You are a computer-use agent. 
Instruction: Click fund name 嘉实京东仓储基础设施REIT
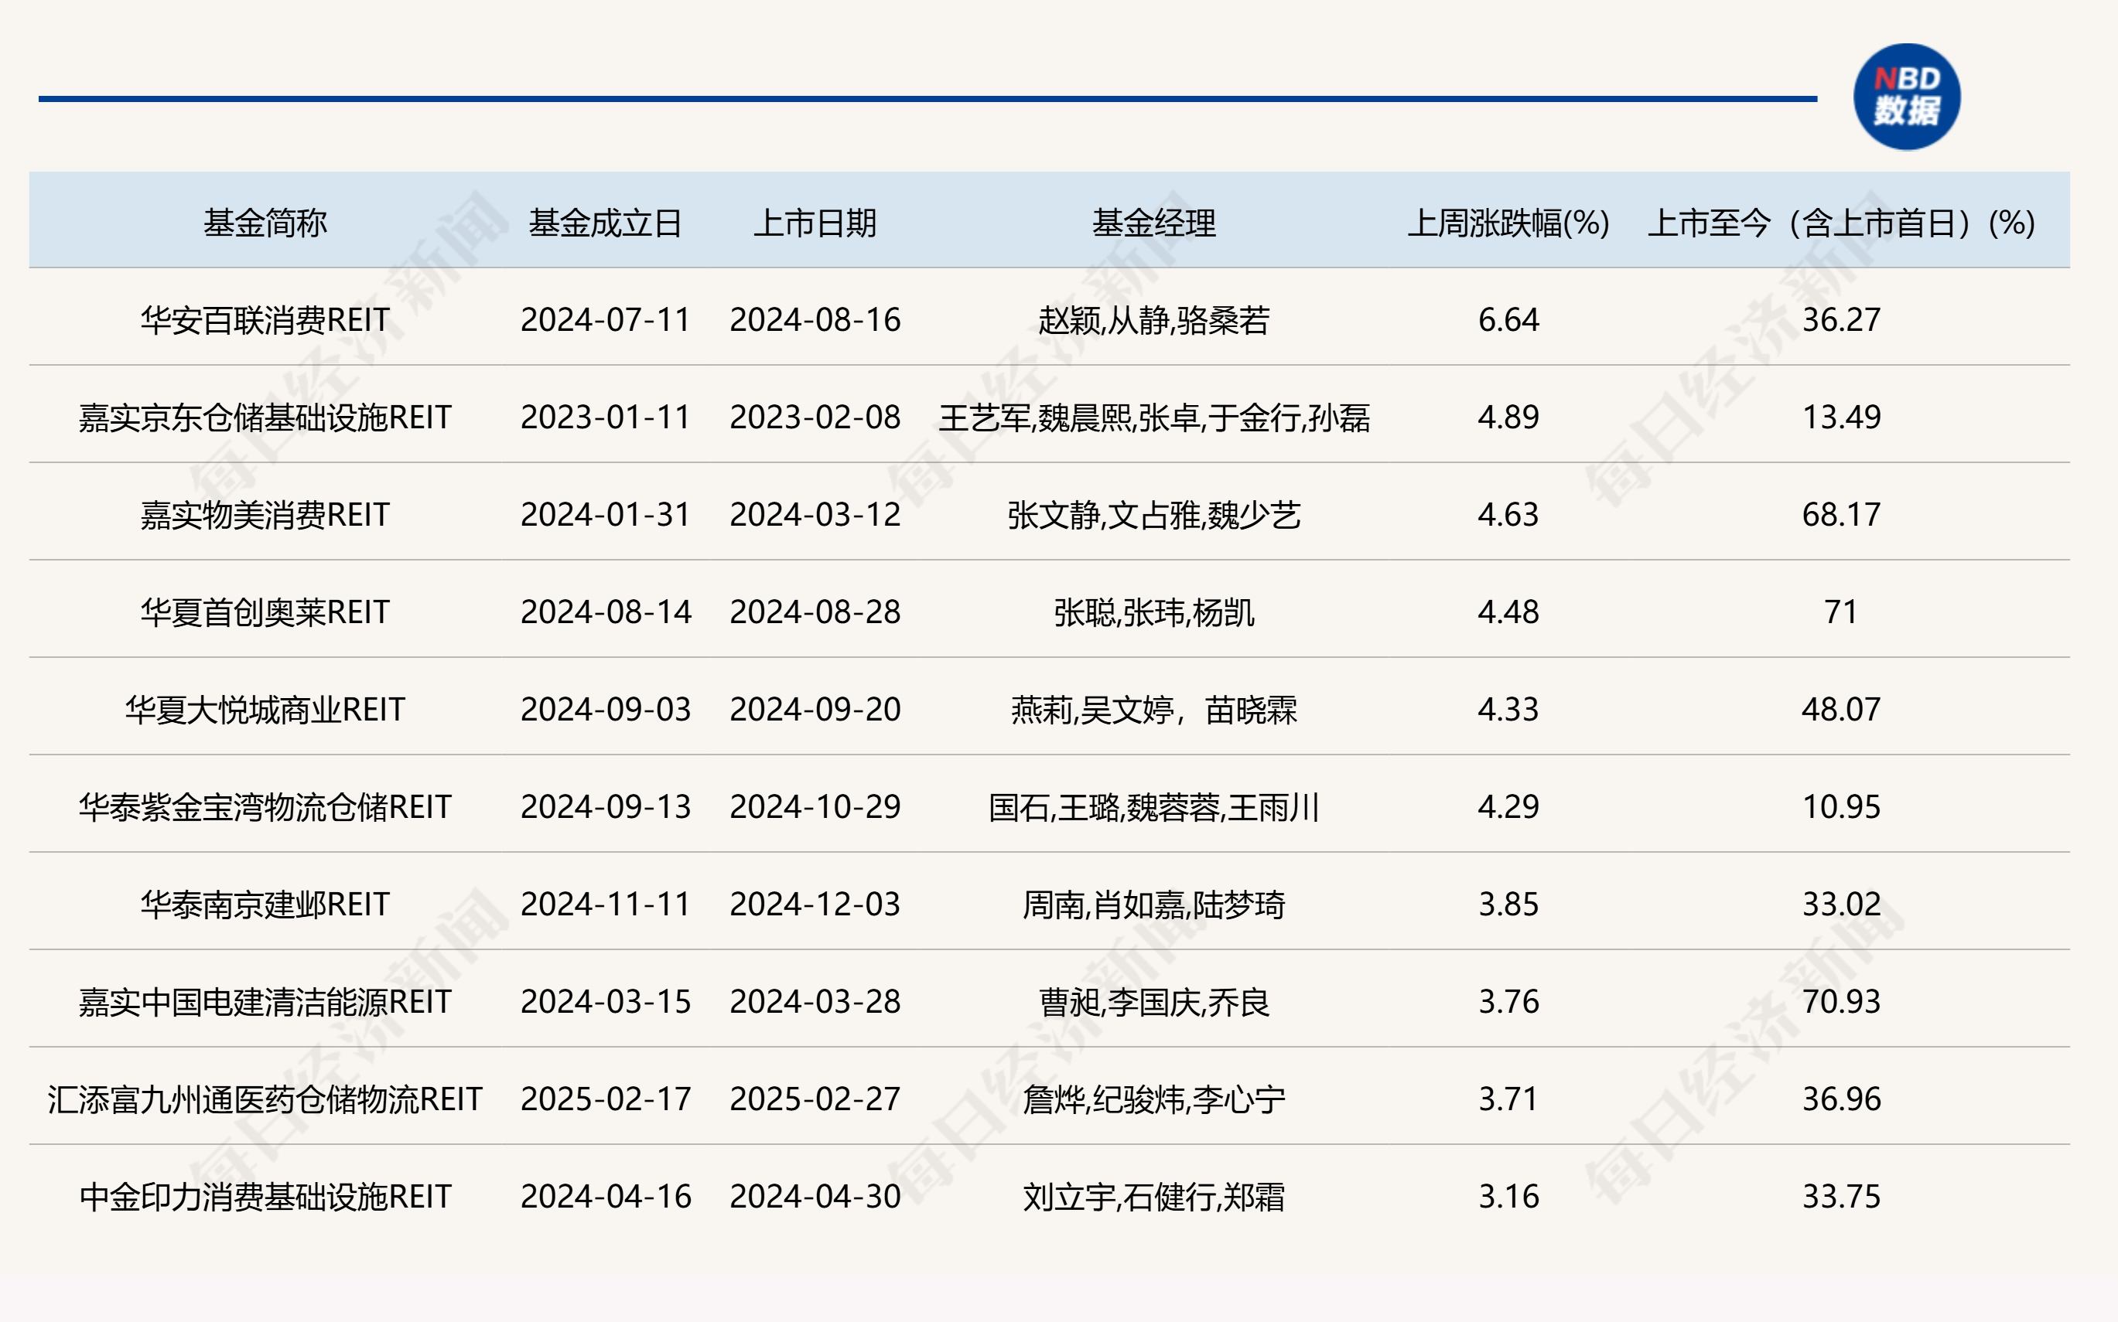pyautogui.click(x=265, y=417)
